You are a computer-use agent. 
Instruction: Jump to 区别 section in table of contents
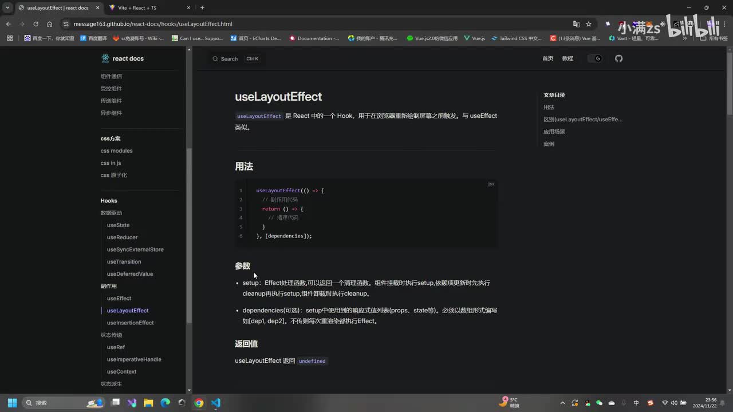(x=583, y=120)
